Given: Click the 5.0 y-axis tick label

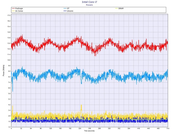Looking at the screenshot, I should point(9,99).
